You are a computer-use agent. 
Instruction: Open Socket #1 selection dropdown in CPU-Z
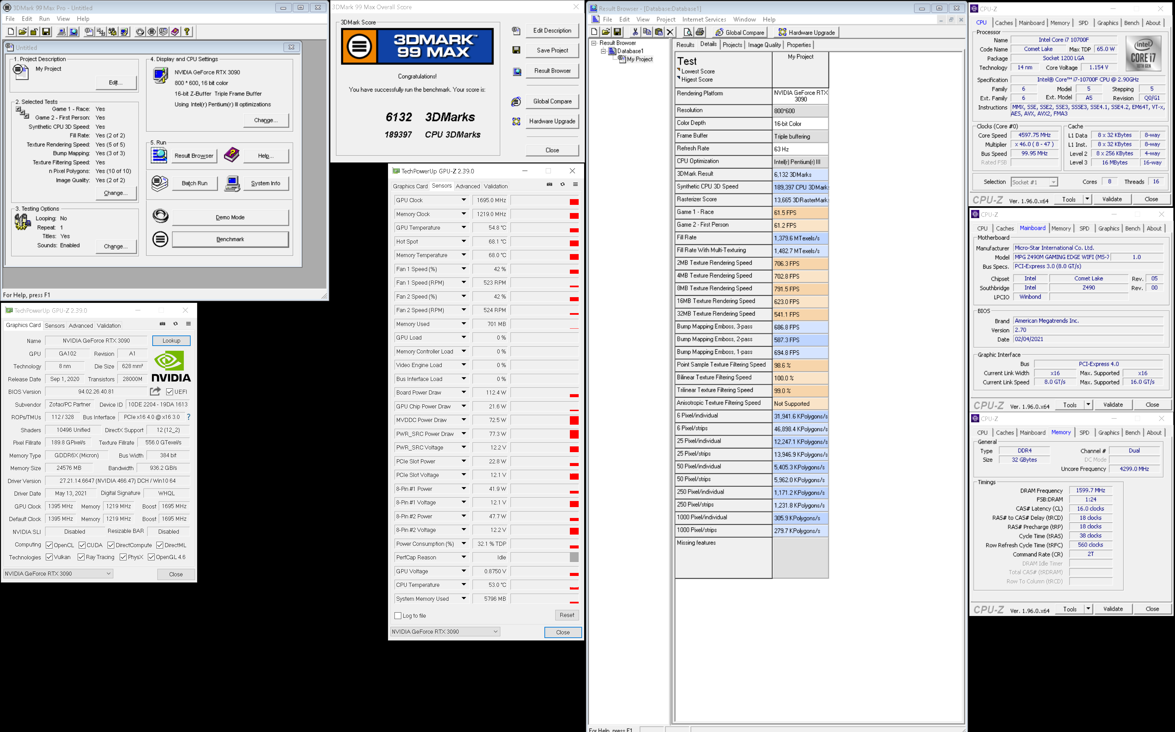1034,182
